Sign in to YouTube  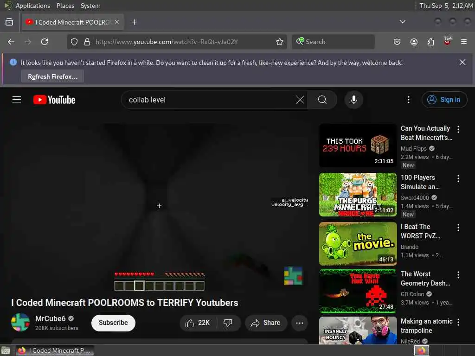coord(444,100)
